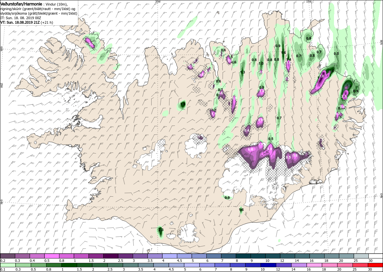Click the deep blue 10–12 rain legend swatch

pyautogui.click(x=268, y=266)
